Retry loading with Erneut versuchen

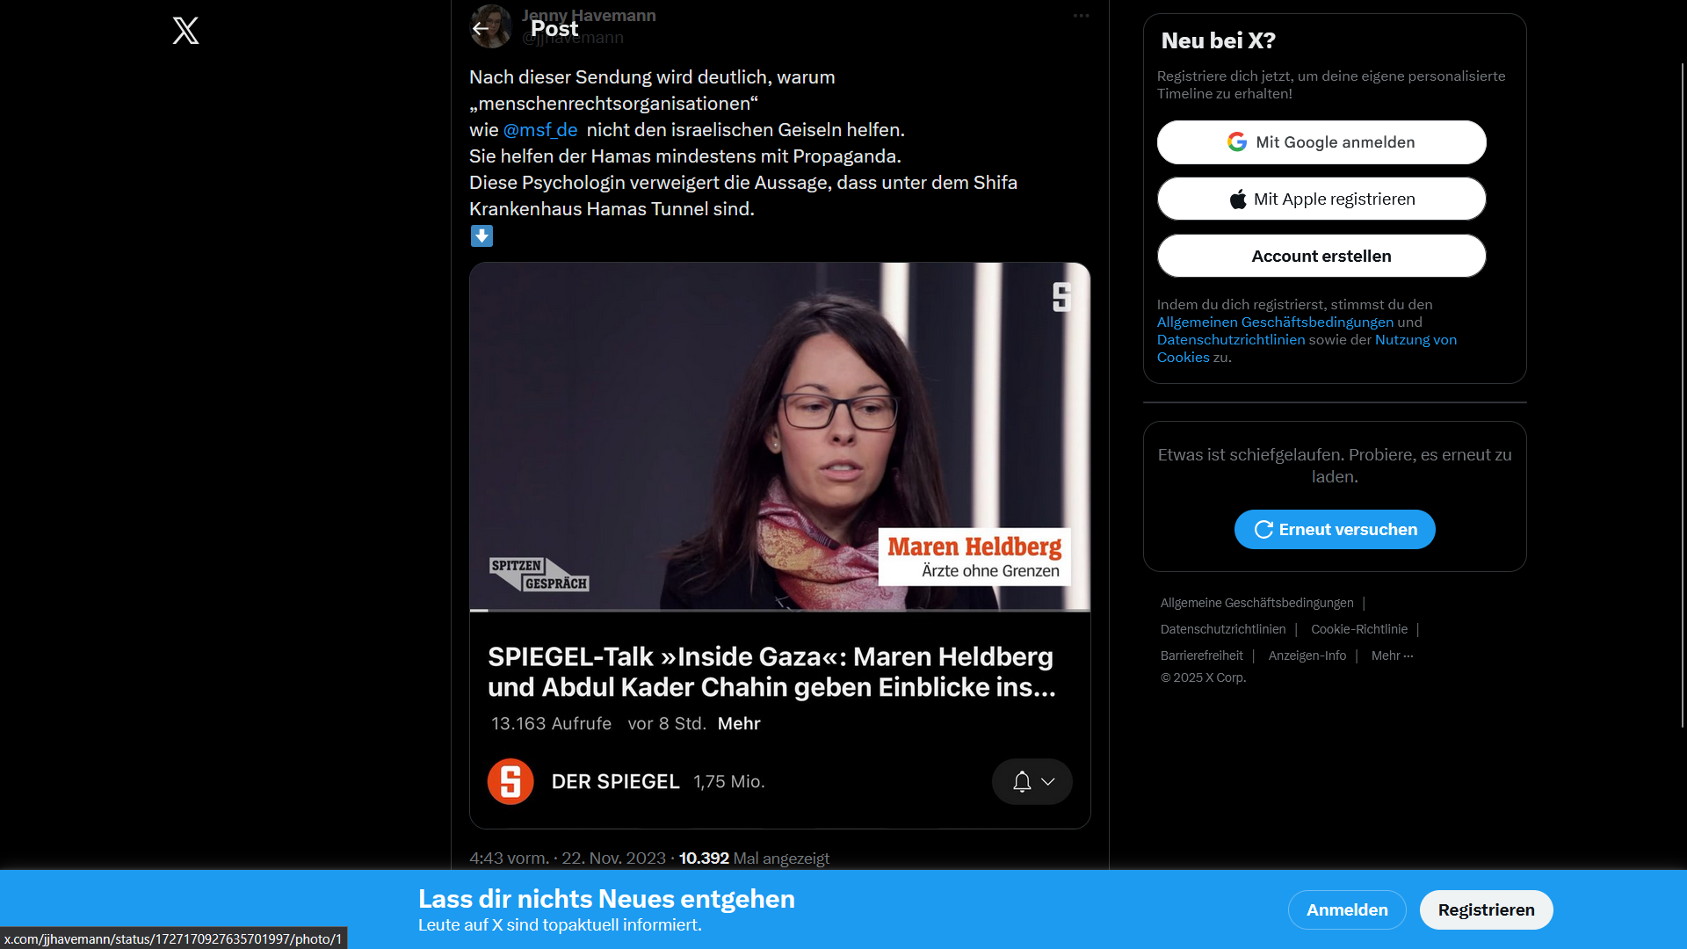tap(1335, 529)
